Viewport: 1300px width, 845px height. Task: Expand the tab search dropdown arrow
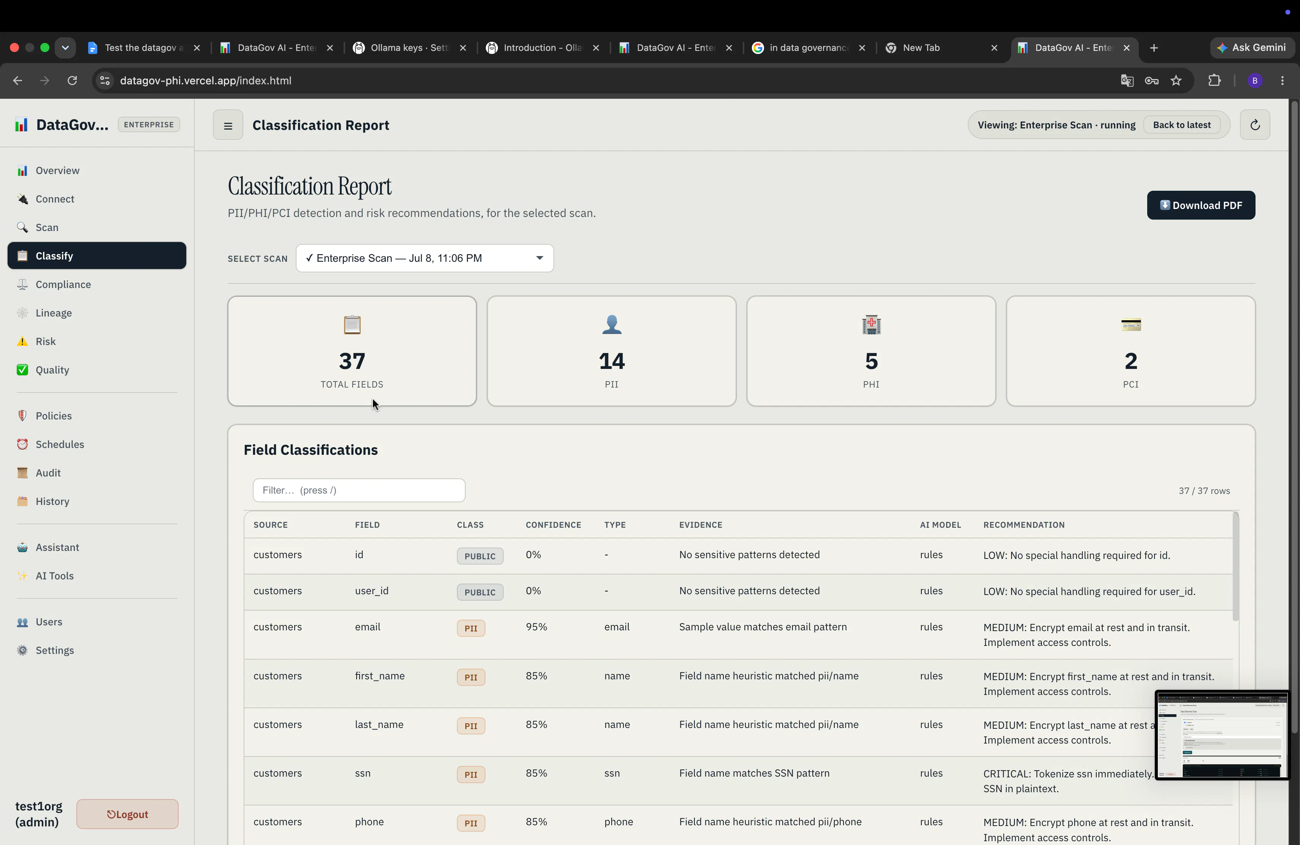coord(65,47)
